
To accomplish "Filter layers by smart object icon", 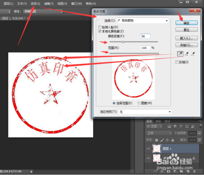I will coord(193,126).
